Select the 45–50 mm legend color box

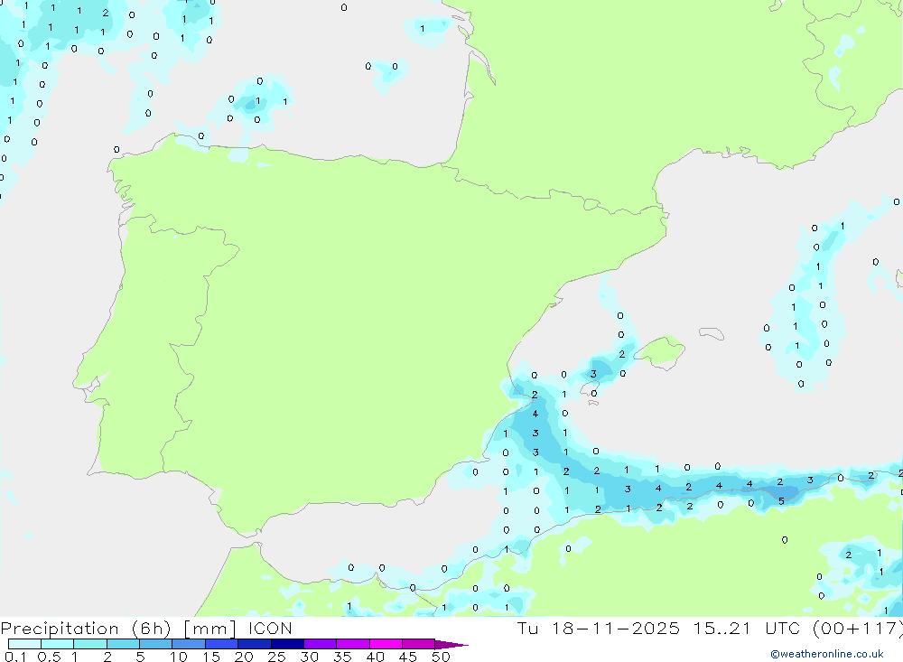pyautogui.click(x=419, y=644)
